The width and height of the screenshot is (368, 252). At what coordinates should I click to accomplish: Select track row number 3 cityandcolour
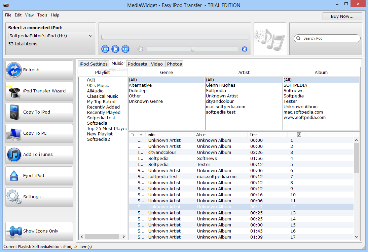click(x=241, y=152)
